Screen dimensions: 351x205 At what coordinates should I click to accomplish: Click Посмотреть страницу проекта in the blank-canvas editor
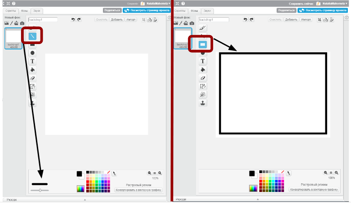coord(147,10)
